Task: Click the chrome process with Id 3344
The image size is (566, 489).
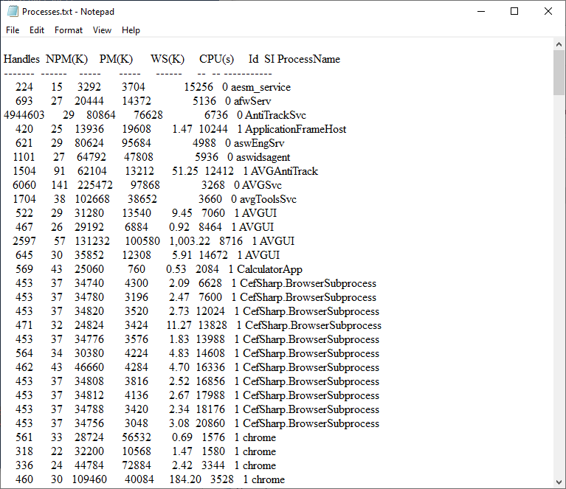Action: click(x=259, y=465)
